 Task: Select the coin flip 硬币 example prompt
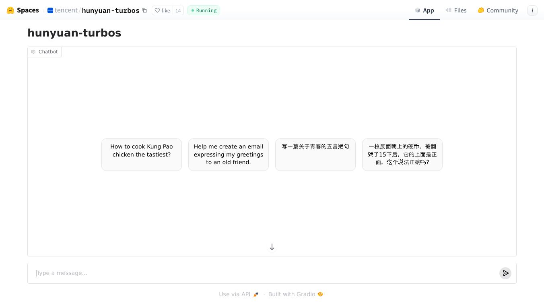click(x=402, y=155)
